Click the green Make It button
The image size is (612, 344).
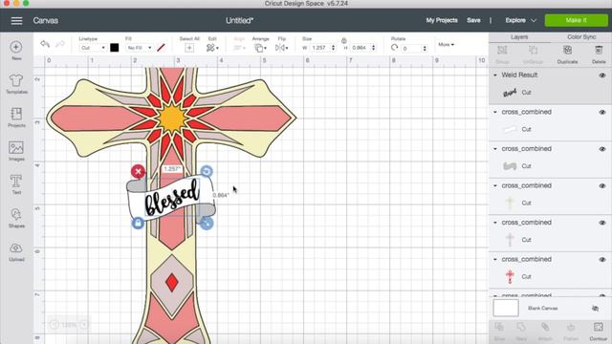click(576, 20)
